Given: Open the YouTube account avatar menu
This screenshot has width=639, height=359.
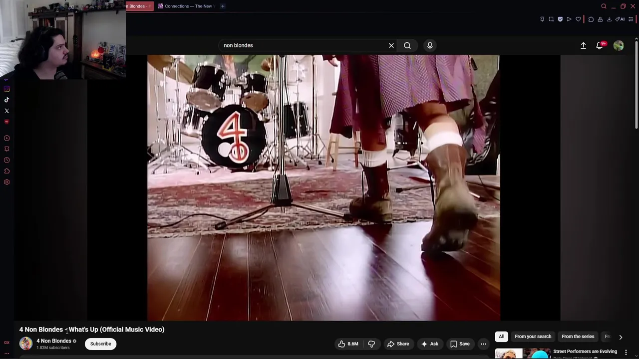Looking at the screenshot, I should pos(619,45).
